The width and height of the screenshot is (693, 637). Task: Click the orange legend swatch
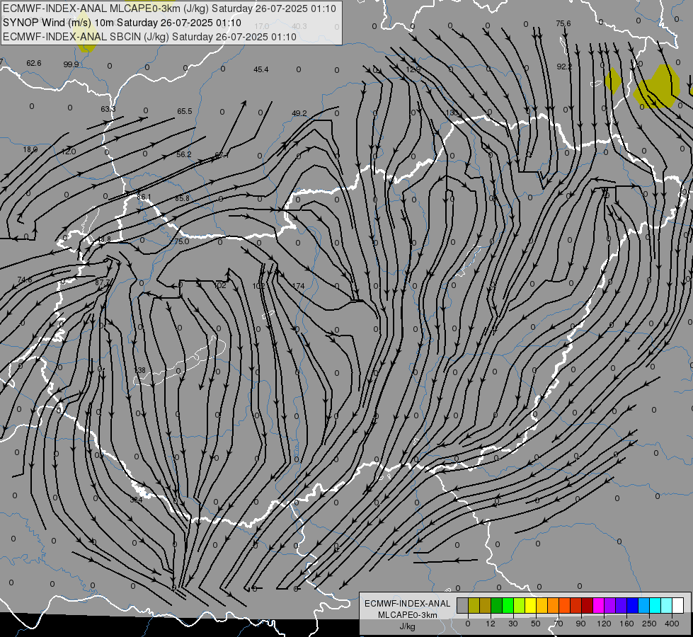[x=554, y=605]
